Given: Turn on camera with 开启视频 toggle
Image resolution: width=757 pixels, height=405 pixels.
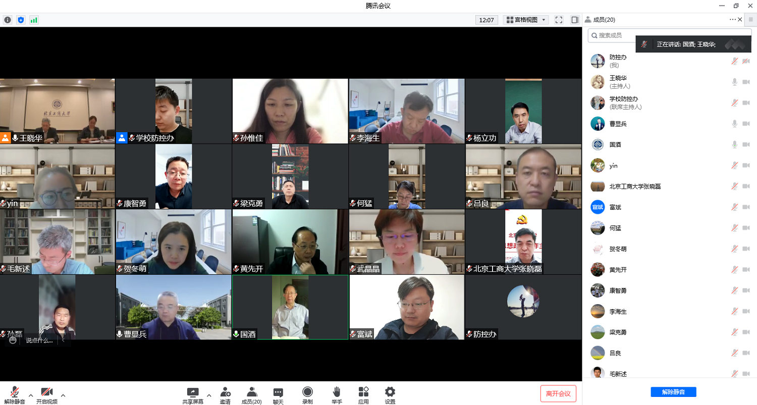Looking at the screenshot, I should coord(47,392).
